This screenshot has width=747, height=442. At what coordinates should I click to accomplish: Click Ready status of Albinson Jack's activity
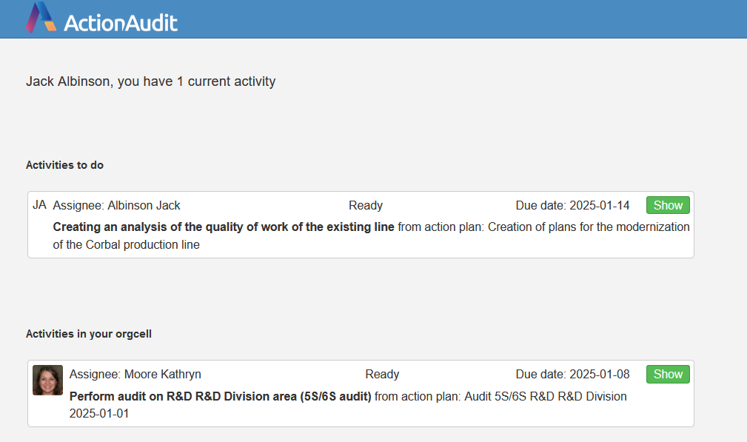pyautogui.click(x=366, y=205)
